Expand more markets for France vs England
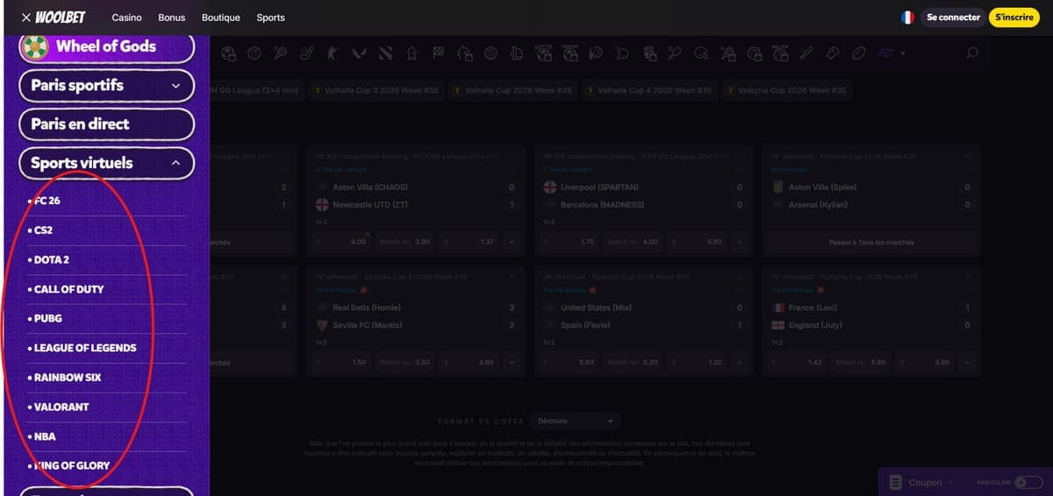This screenshot has width=1053, height=496. tap(967, 362)
